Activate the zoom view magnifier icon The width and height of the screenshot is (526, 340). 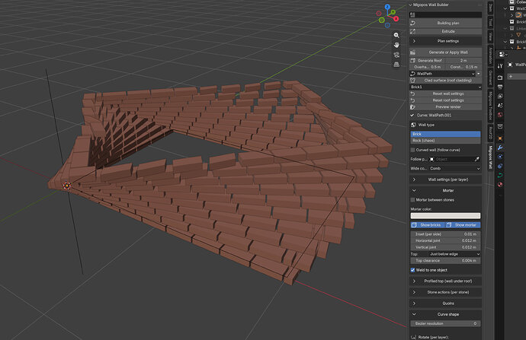396,35
